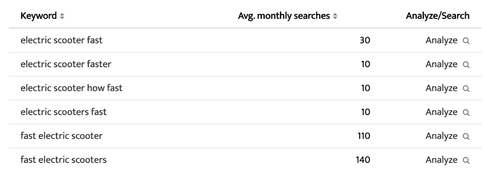Click magnifier icon for fast electric scooters
This screenshot has width=484, height=173.
tap(466, 160)
